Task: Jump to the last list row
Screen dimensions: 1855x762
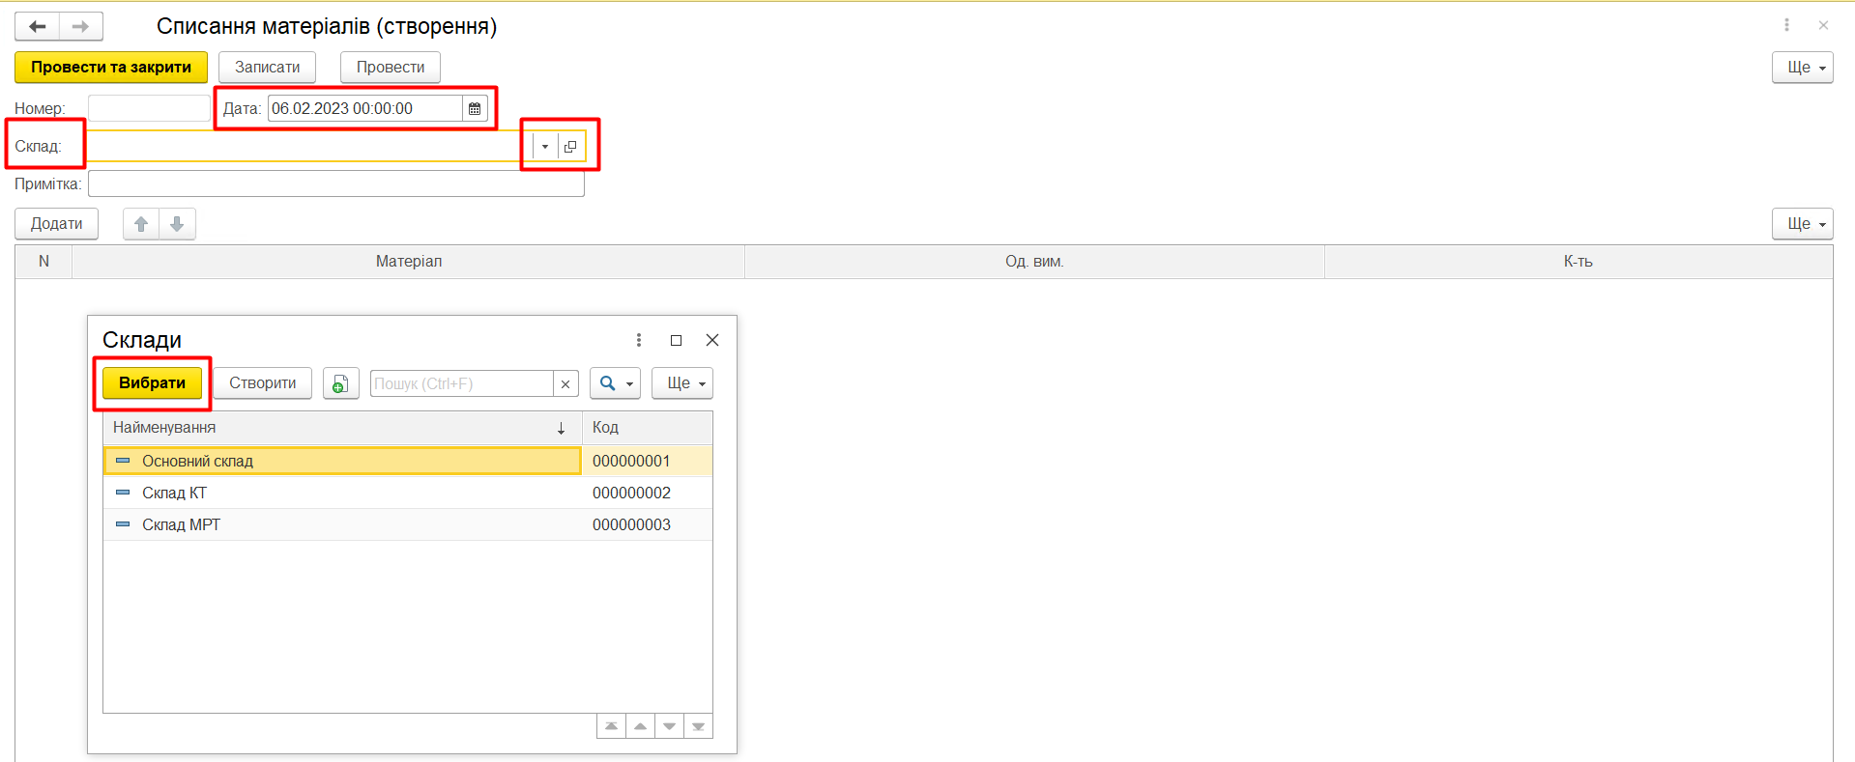Action: [x=698, y=726]
